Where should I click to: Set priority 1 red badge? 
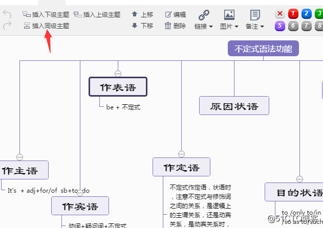[x=293, y=14]
